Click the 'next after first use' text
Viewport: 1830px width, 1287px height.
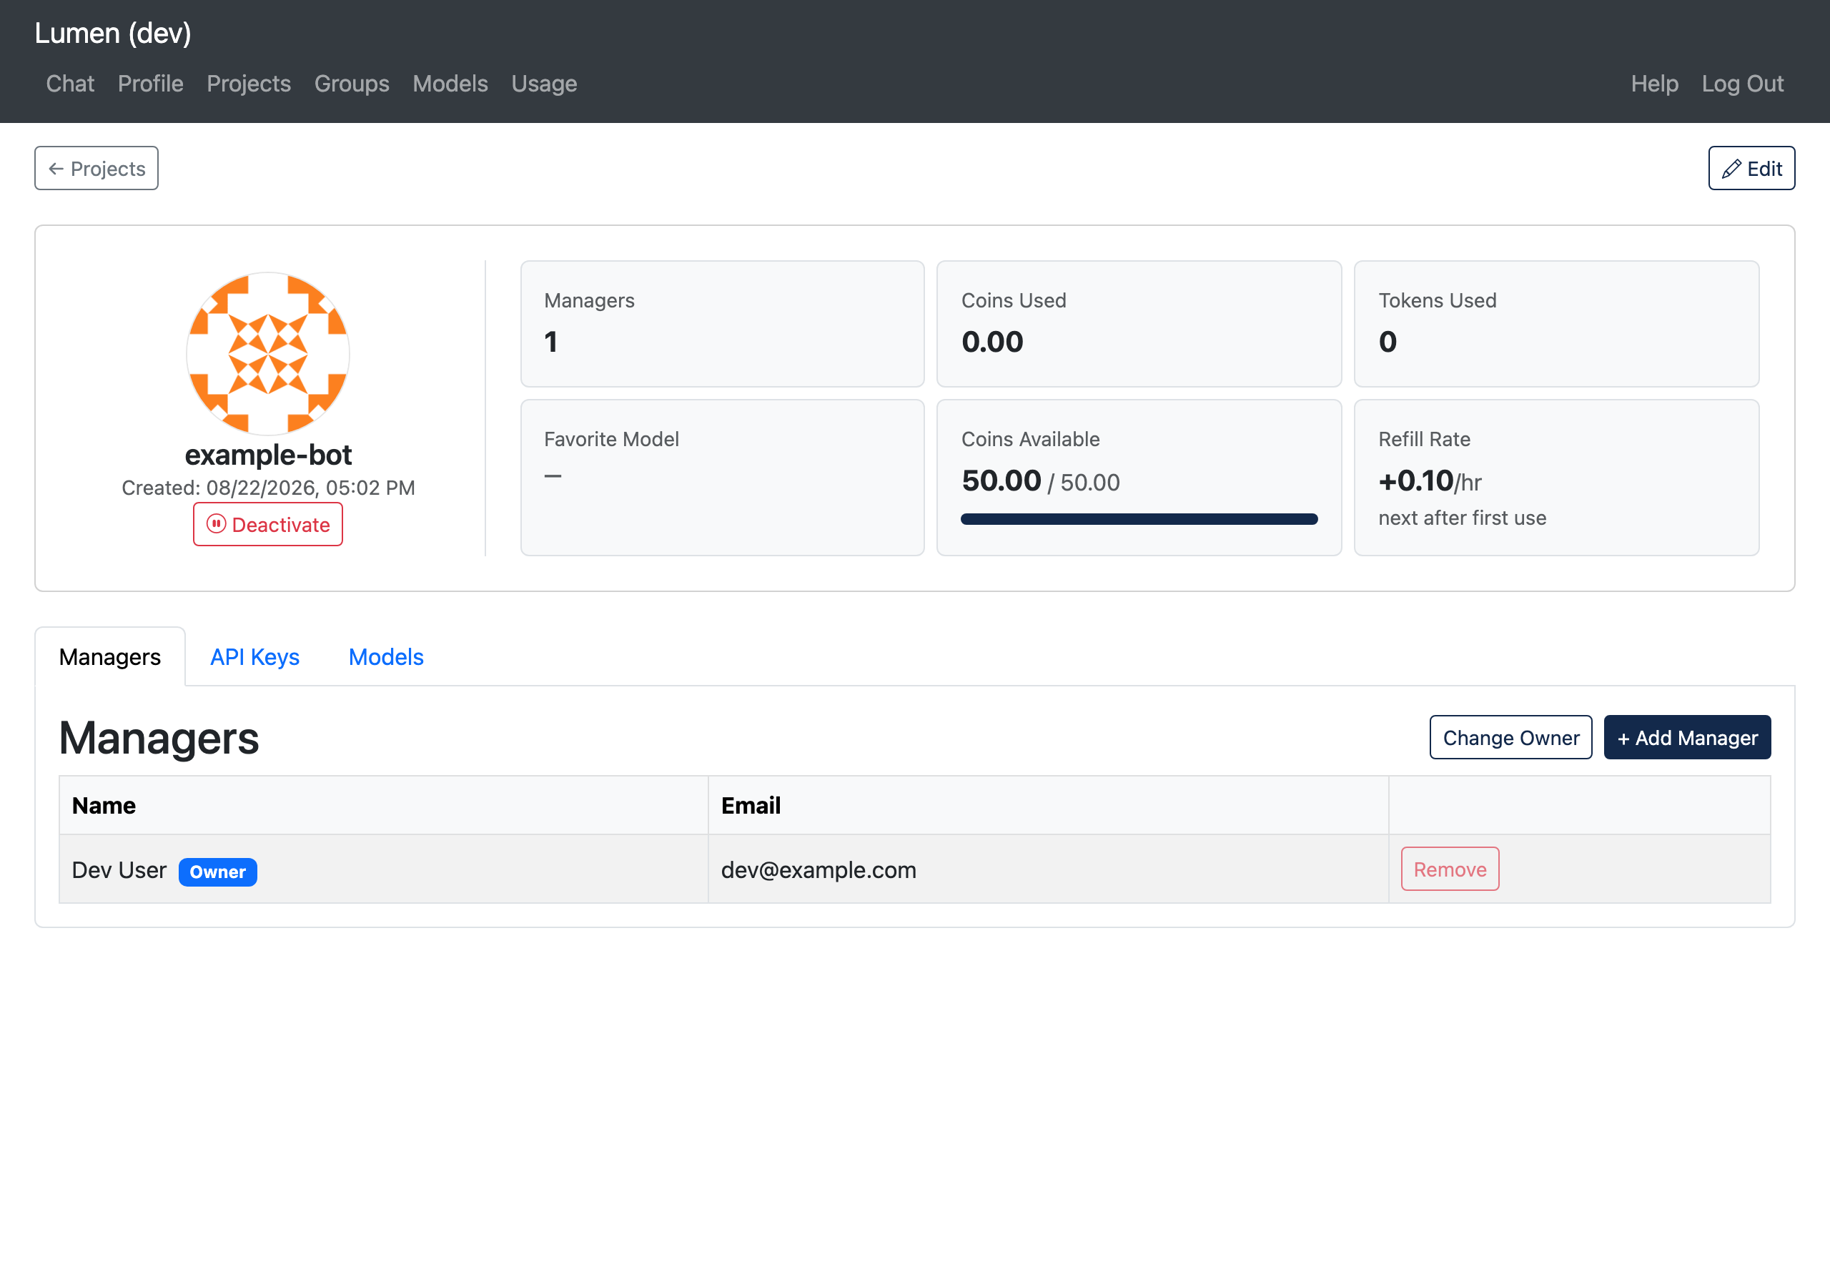click(x=1462, y=518)
